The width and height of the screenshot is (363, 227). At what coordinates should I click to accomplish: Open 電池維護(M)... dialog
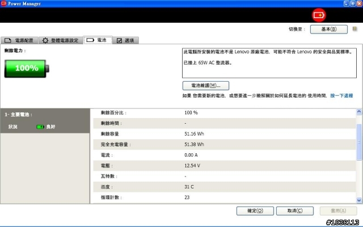click(206, 86)
